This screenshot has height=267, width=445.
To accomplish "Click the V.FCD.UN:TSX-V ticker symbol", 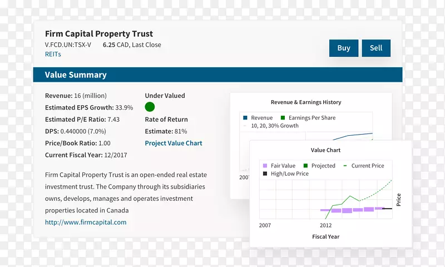I will [x=68, y=44].
